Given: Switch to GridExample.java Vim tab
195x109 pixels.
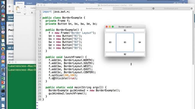Looking at the screenshot, I should [171, 8].
